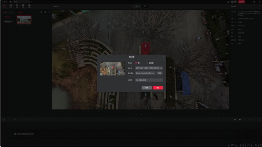
Task: Expand the 设备连接 device connection section
Action: (x=8, y=22)
